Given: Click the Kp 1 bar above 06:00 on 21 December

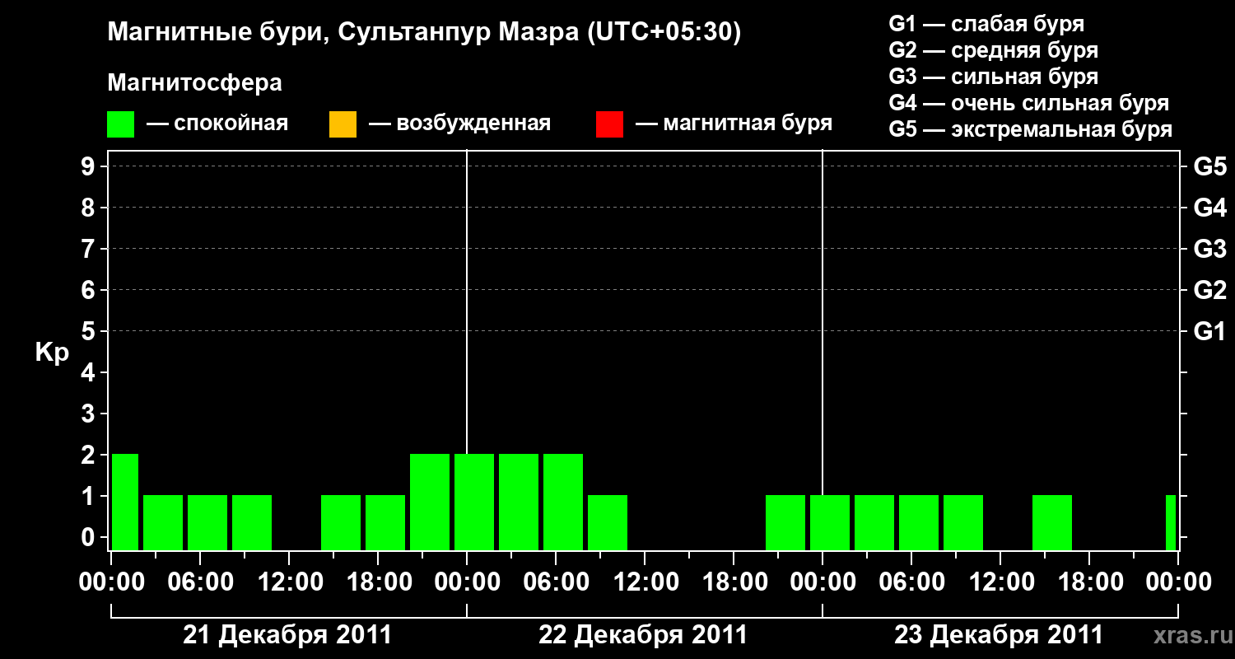Looking at the screenshot, I should 207,522.
